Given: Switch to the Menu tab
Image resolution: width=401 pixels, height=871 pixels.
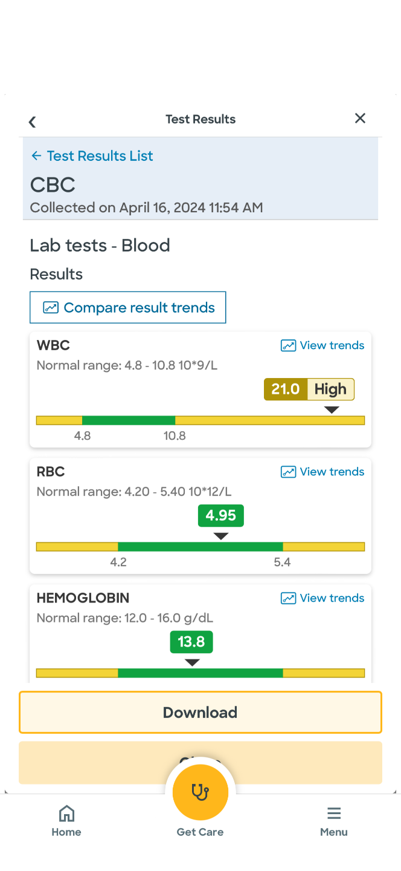Looking at the screenshot, I should pyautogui.click(x=334, y=820).
